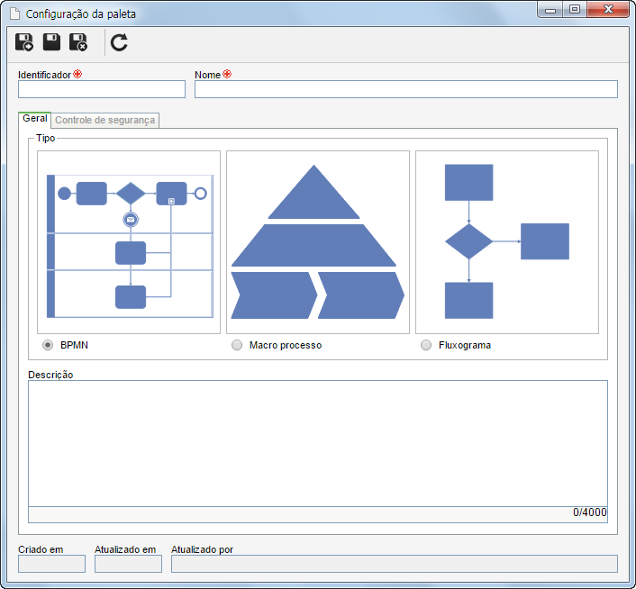The height and width of the screenshot is (589, 636).
Task: Select the Fluxograma radio button
Action: click(426, 345)
